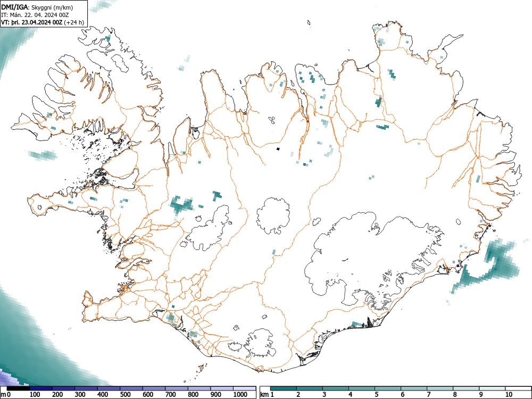The height and width of the screenshot is (399, 532).
Task: Click the '400' label in the meter legend
Action: 103,395
